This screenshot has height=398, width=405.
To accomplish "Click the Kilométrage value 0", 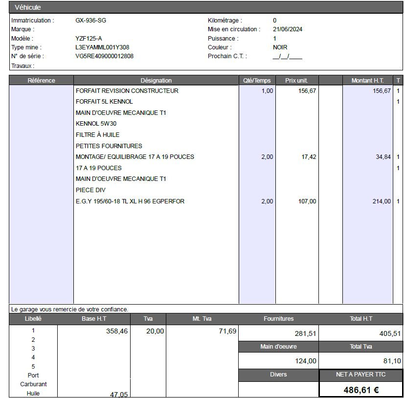I will coord(274,21).
